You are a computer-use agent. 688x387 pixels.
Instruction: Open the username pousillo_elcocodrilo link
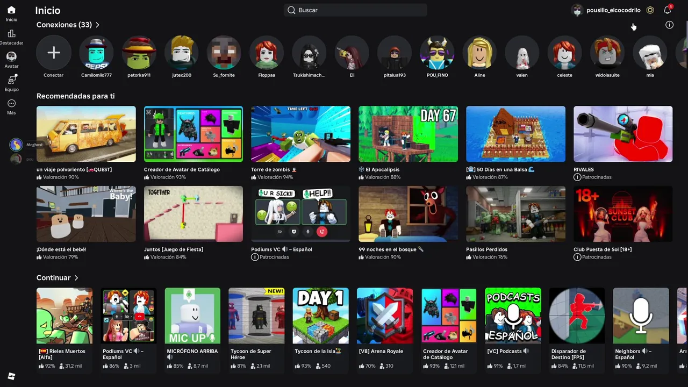click(x=613, y=10)
